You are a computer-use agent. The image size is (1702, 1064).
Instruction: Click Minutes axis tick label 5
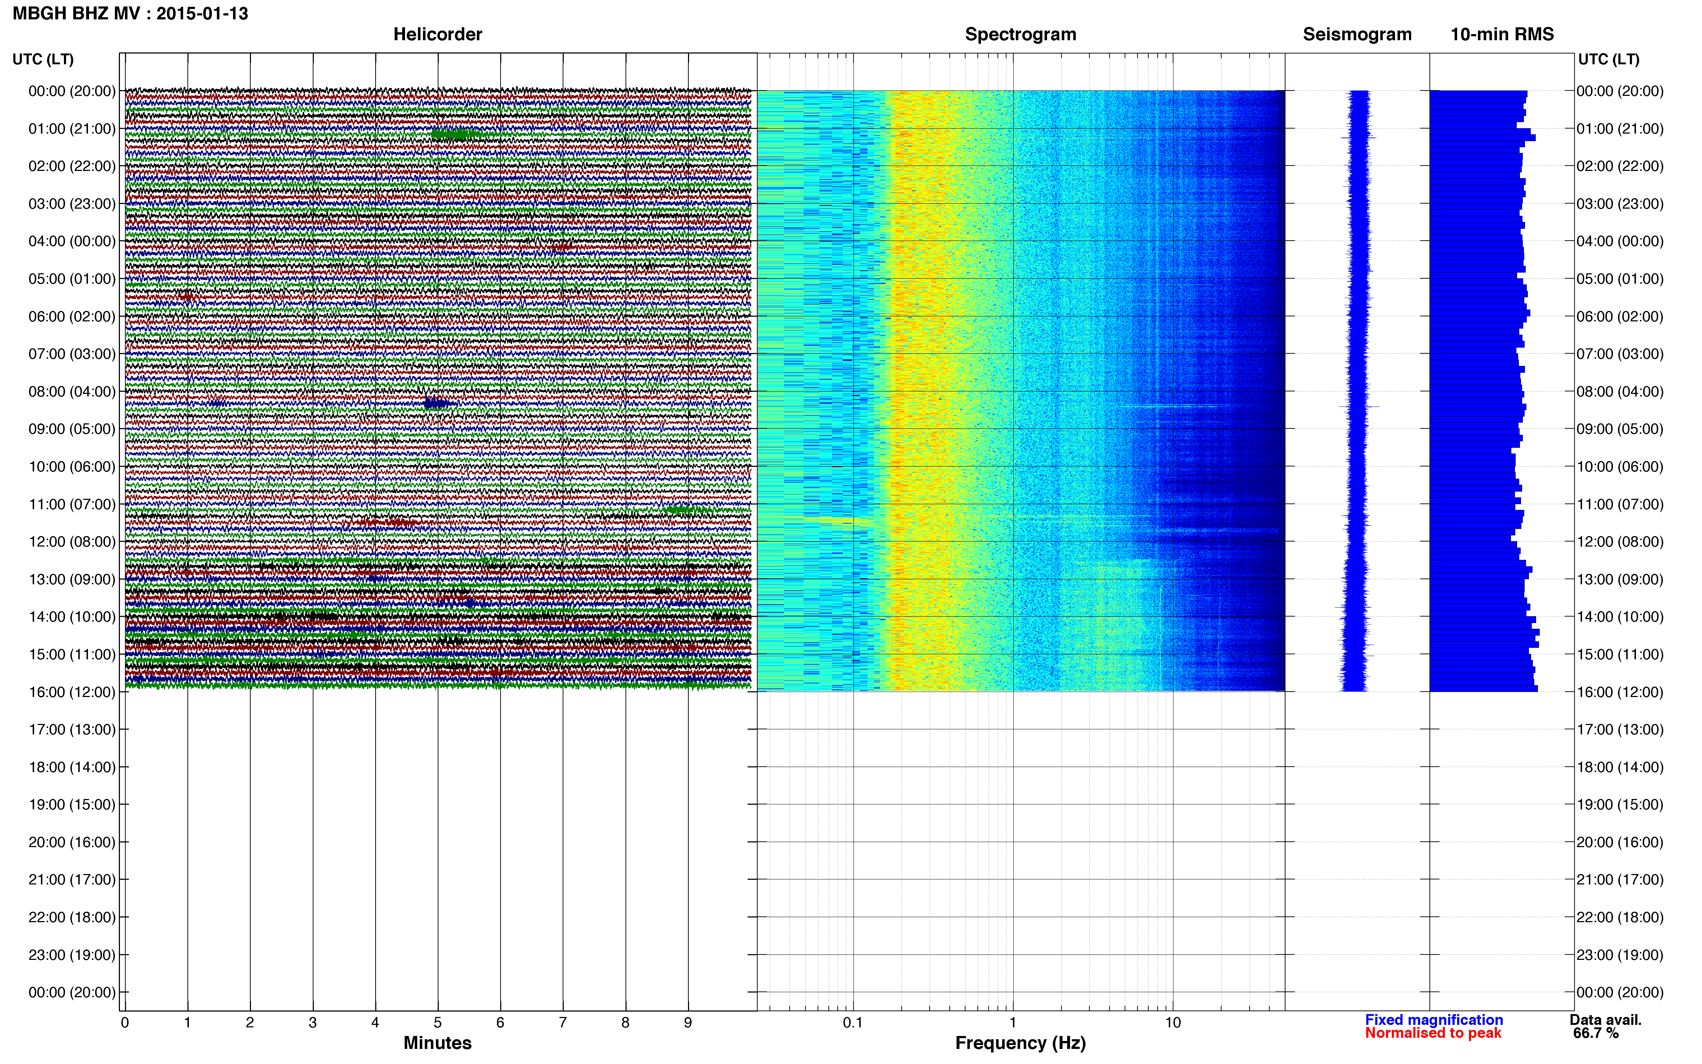(x=438, y=1023)
